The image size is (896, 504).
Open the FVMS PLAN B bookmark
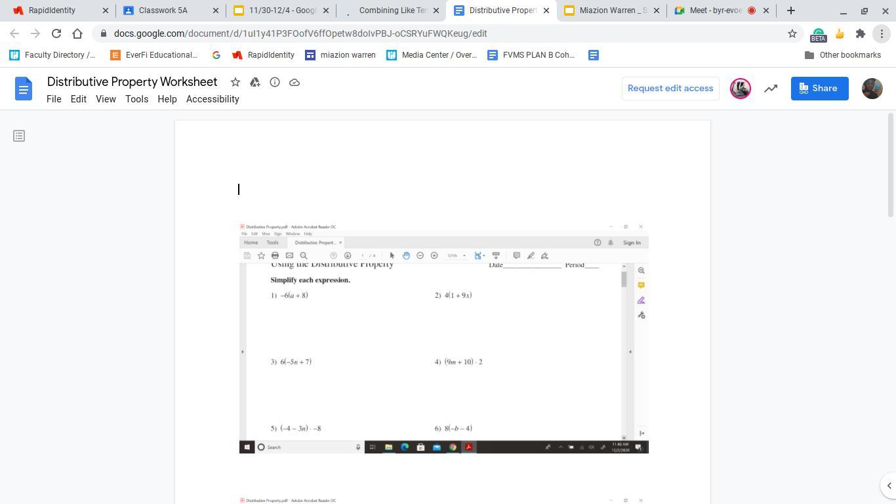point(532,55)
